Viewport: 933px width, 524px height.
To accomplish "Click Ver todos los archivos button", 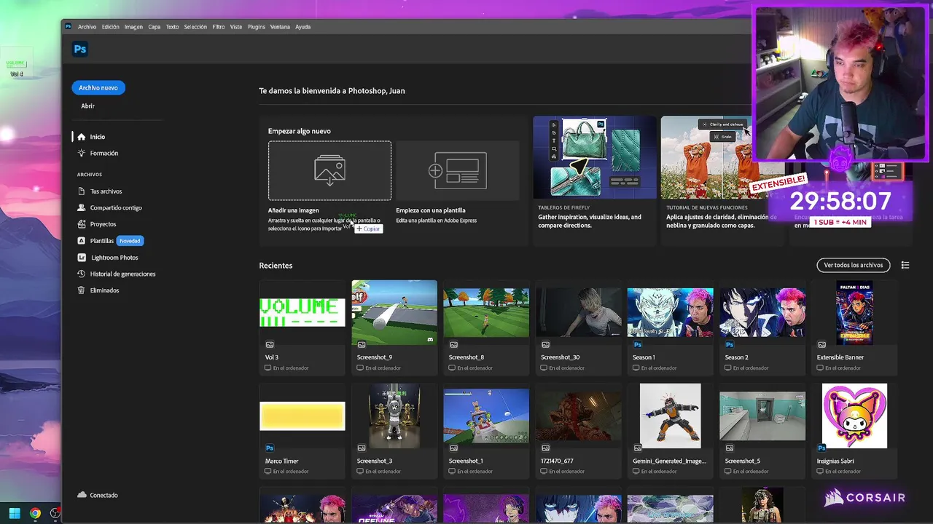I will point(854,265).
